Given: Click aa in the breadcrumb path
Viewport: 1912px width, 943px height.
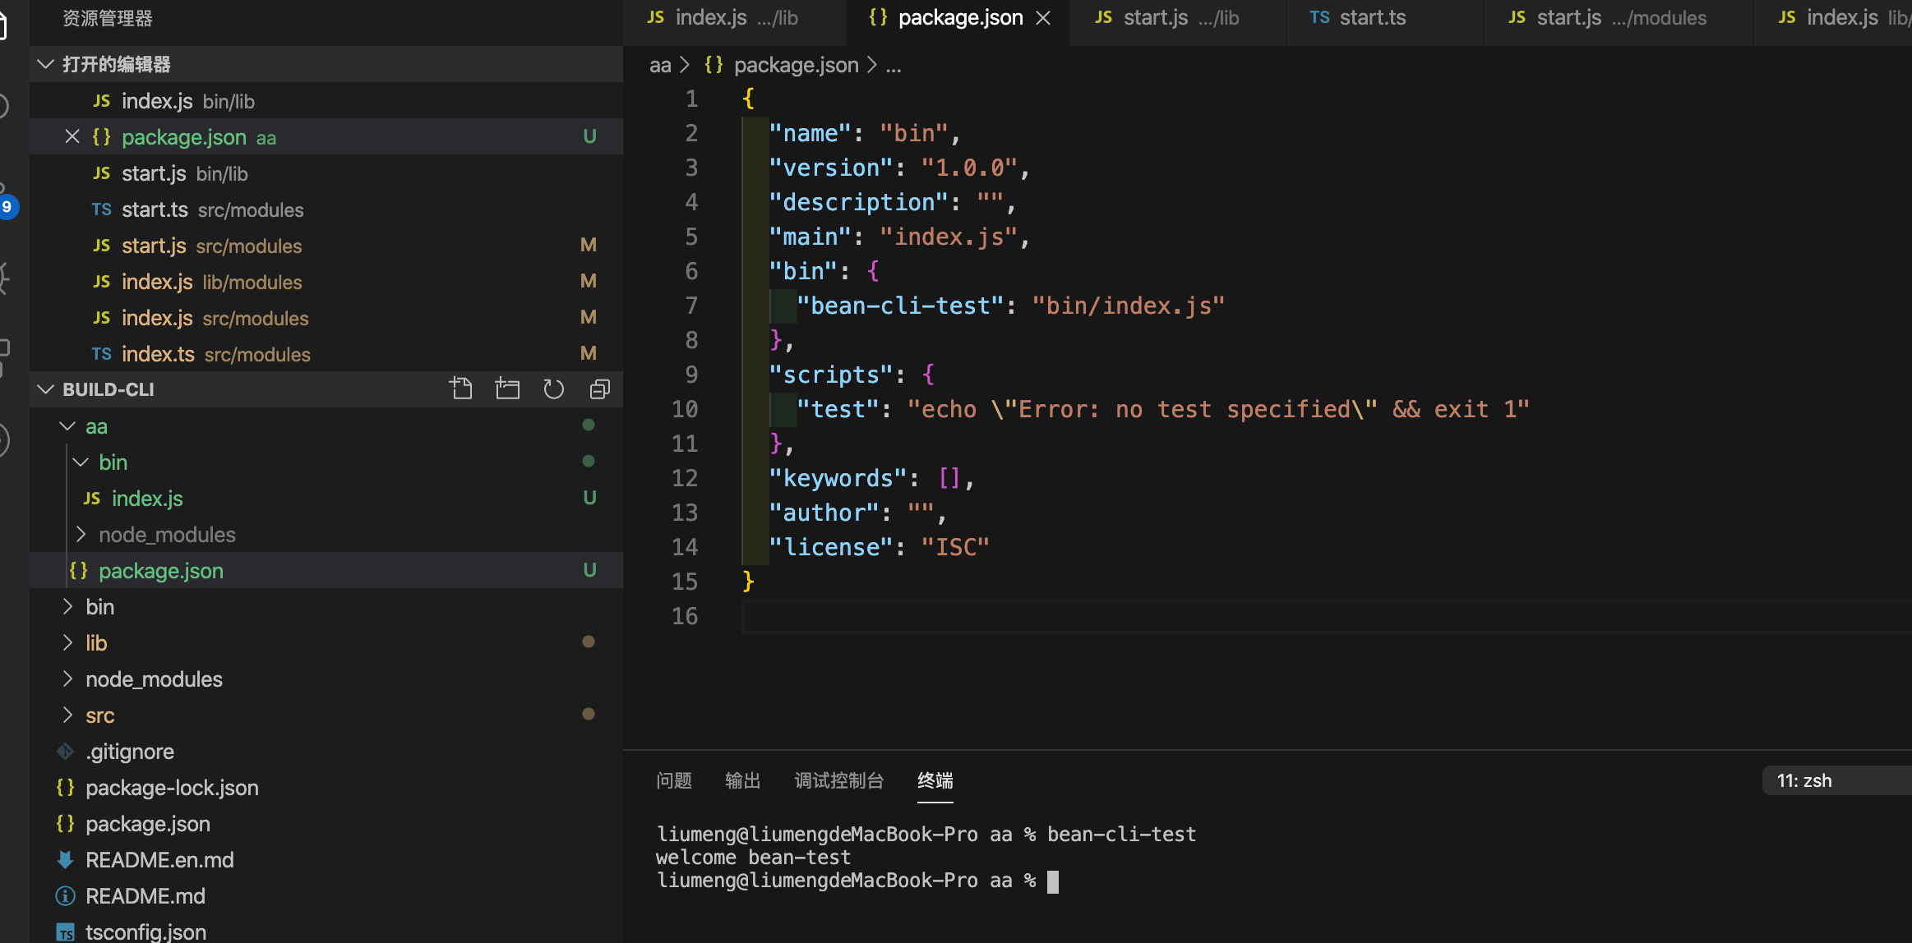Looking at the screenshot, I should (660, 65).
